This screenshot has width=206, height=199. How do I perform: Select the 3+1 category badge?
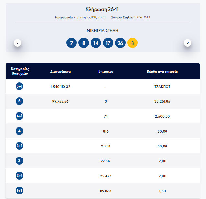pos(19,146)
